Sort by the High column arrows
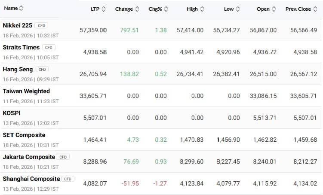323x195 pixels. (x=202, y=9)
